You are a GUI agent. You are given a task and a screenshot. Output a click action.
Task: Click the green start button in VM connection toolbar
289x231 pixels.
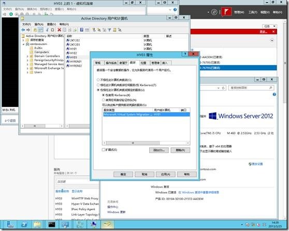(x=11, y=14)
